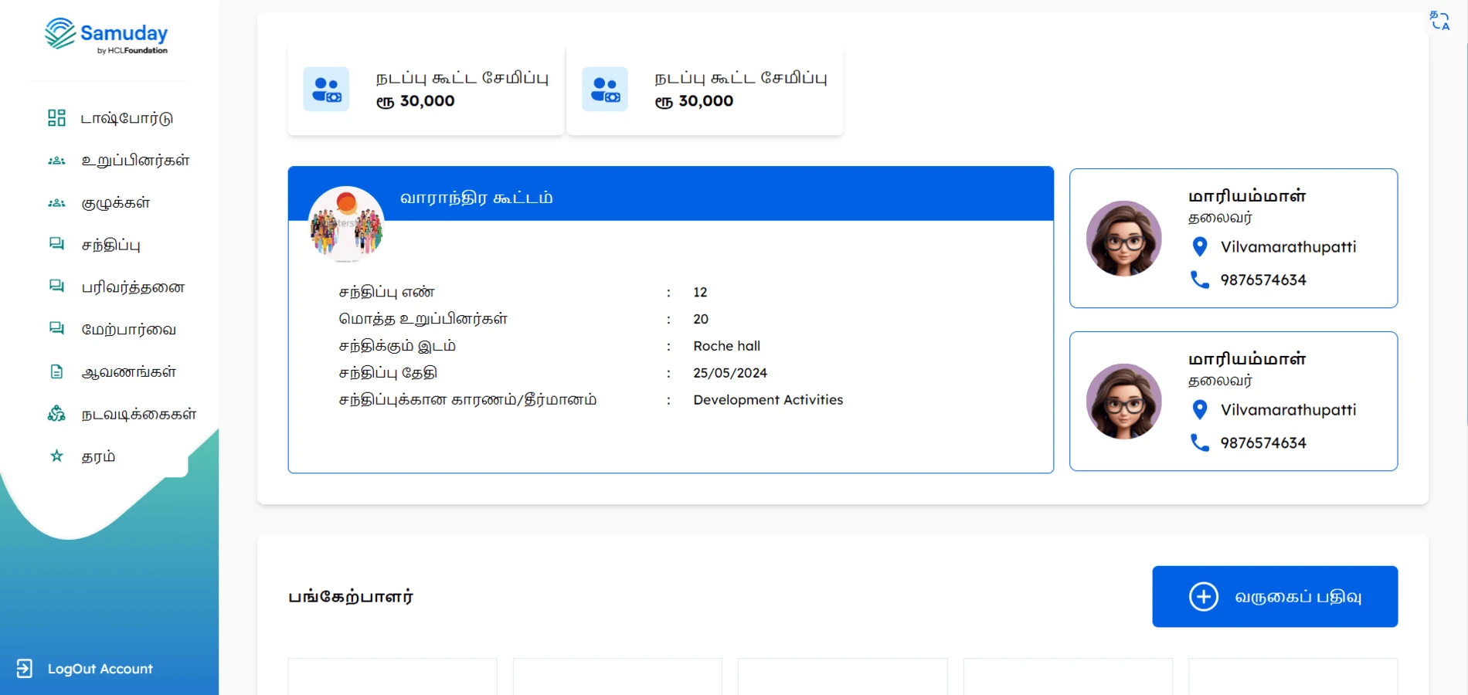This screenshot has height=695, width=1468.
Task: Click the language translate icon
Action: coord(1439,21)
